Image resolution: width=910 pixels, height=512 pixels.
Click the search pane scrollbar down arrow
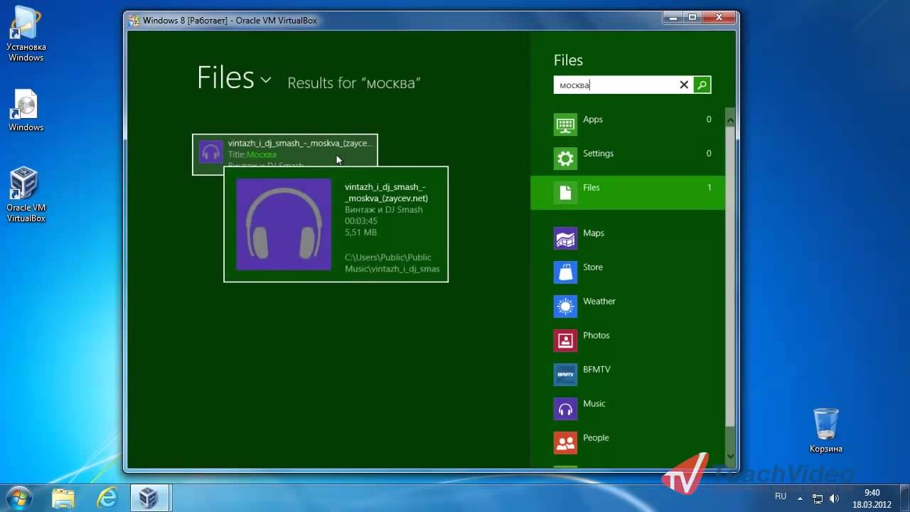click(x=730, y=456)
